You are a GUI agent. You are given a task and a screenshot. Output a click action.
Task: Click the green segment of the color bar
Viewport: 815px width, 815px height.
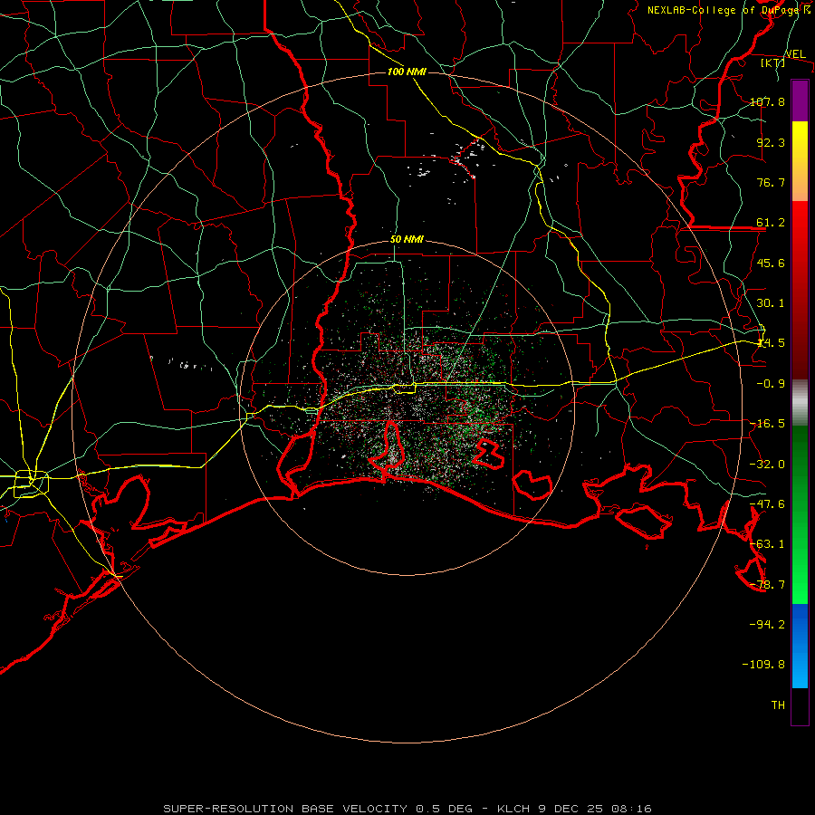click(800, 514)
